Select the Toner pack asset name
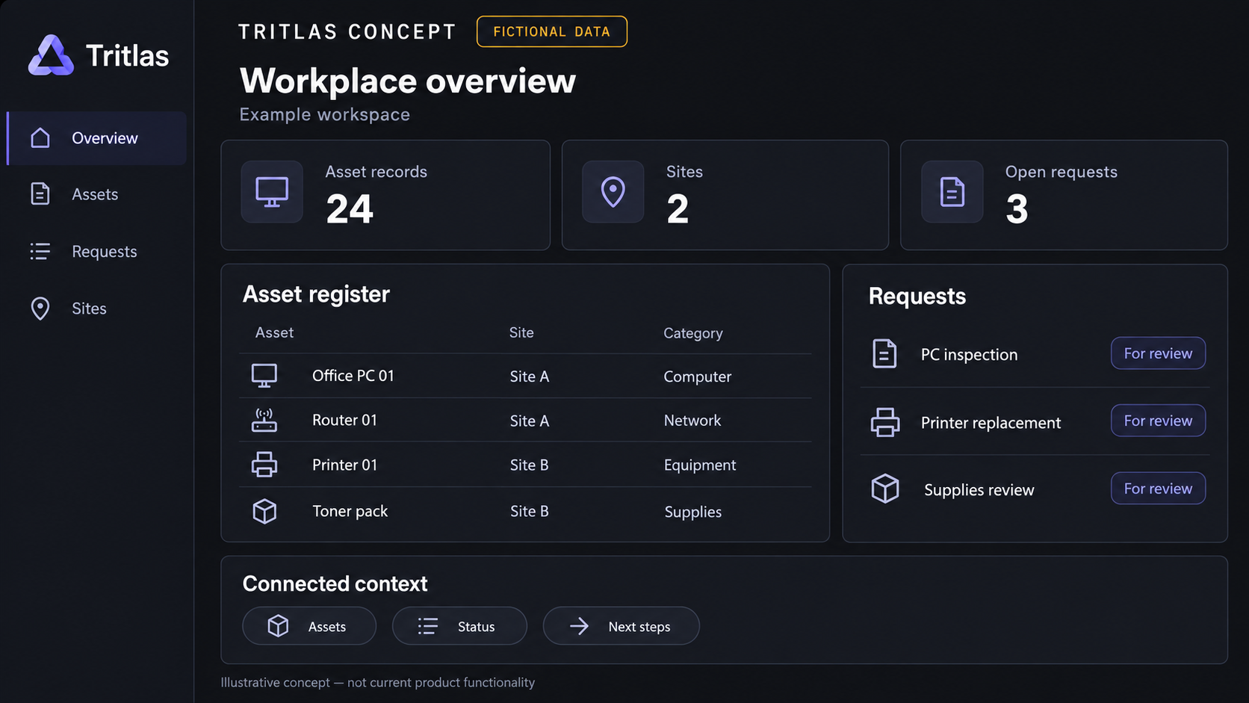Viewport: 1249px width, 703px height. click(x=350, y=511)
